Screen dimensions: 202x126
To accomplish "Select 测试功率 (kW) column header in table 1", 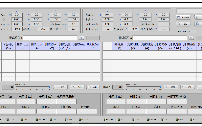I will tap(51, 46).
